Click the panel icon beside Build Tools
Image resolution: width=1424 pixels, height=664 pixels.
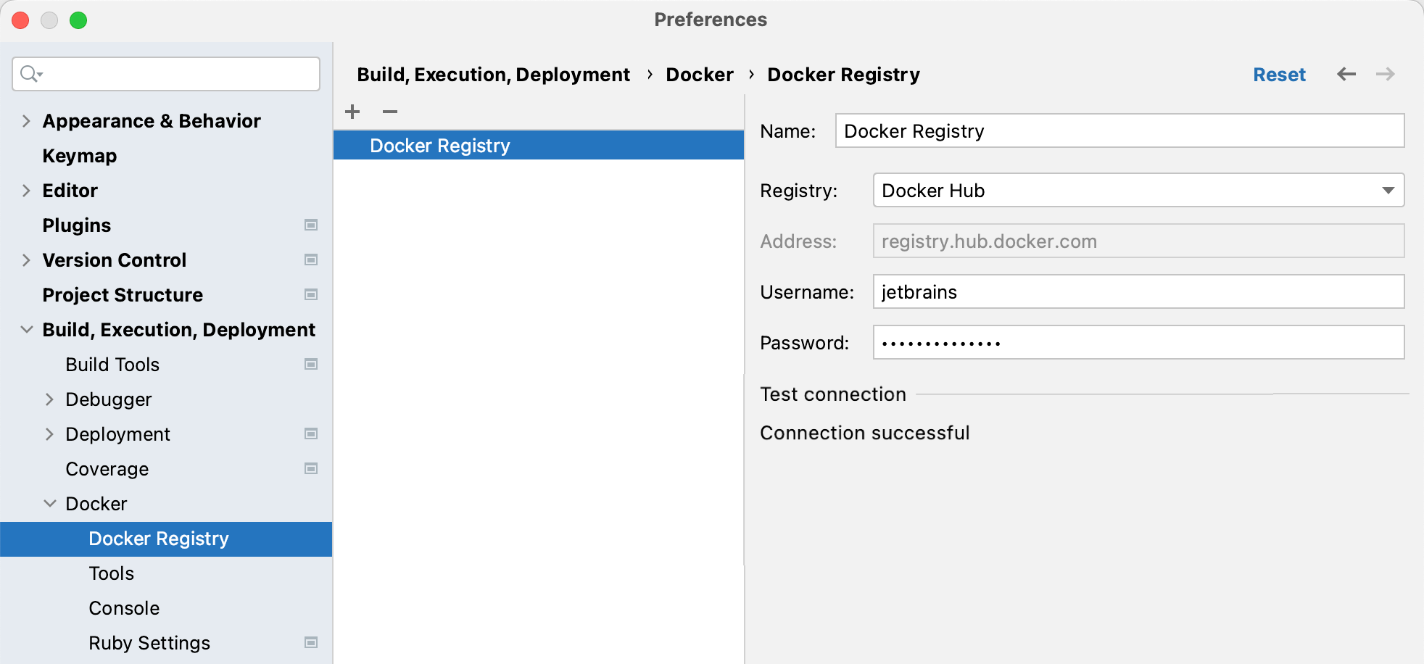311,364
